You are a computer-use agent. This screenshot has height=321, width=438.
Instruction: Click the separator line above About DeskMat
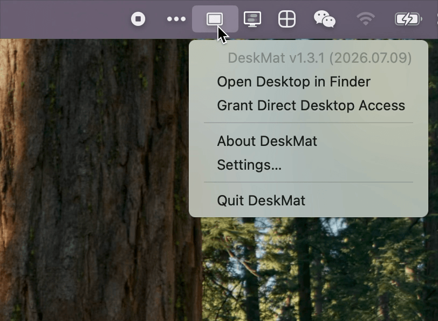(x=309, y=123)
